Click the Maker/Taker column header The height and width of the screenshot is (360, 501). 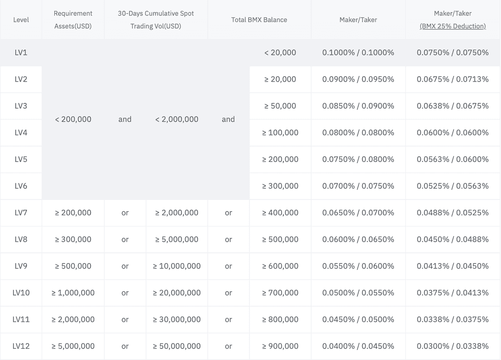357,19
